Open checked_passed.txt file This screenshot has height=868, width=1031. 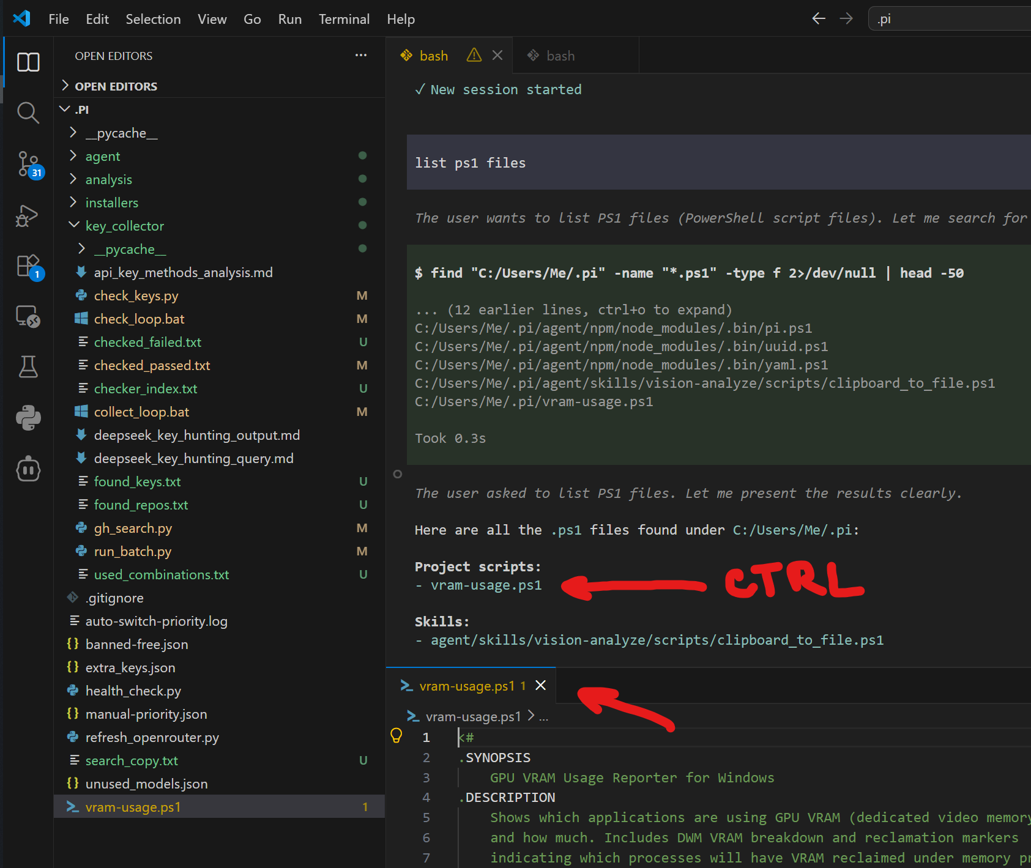click(219, 365)
